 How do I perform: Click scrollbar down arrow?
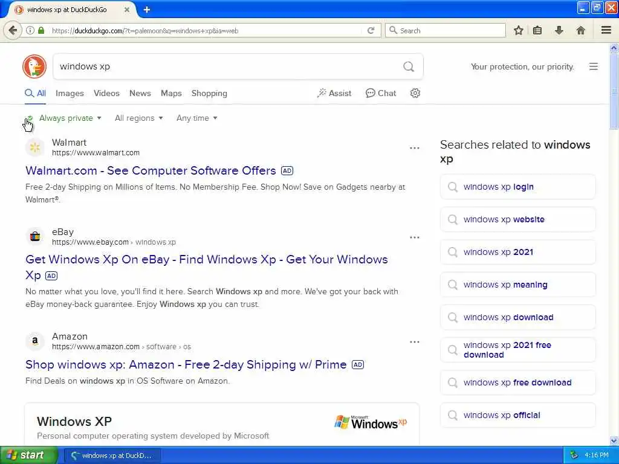click(x=614, y=440)
